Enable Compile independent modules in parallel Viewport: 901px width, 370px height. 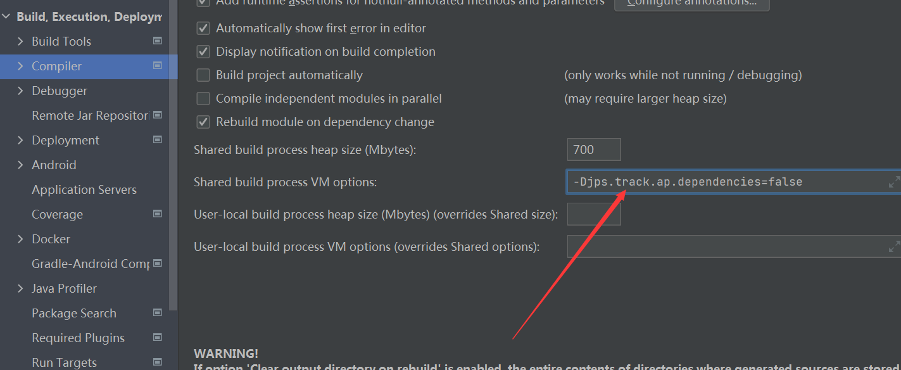[203, 98]
